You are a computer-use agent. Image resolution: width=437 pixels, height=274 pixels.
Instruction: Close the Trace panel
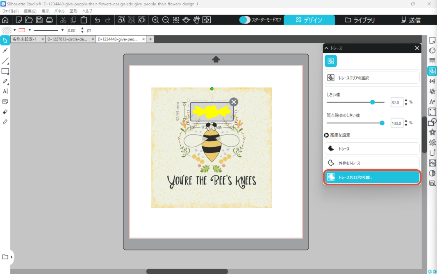point(417,48)
